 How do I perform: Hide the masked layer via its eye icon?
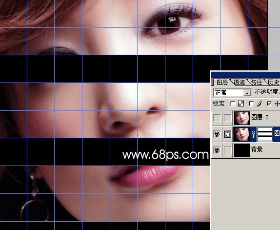pyautogui.click(x=217, y=134)
